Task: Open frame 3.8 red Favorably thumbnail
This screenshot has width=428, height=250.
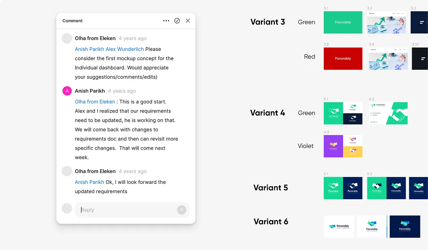Action: (x=343, y=58)
